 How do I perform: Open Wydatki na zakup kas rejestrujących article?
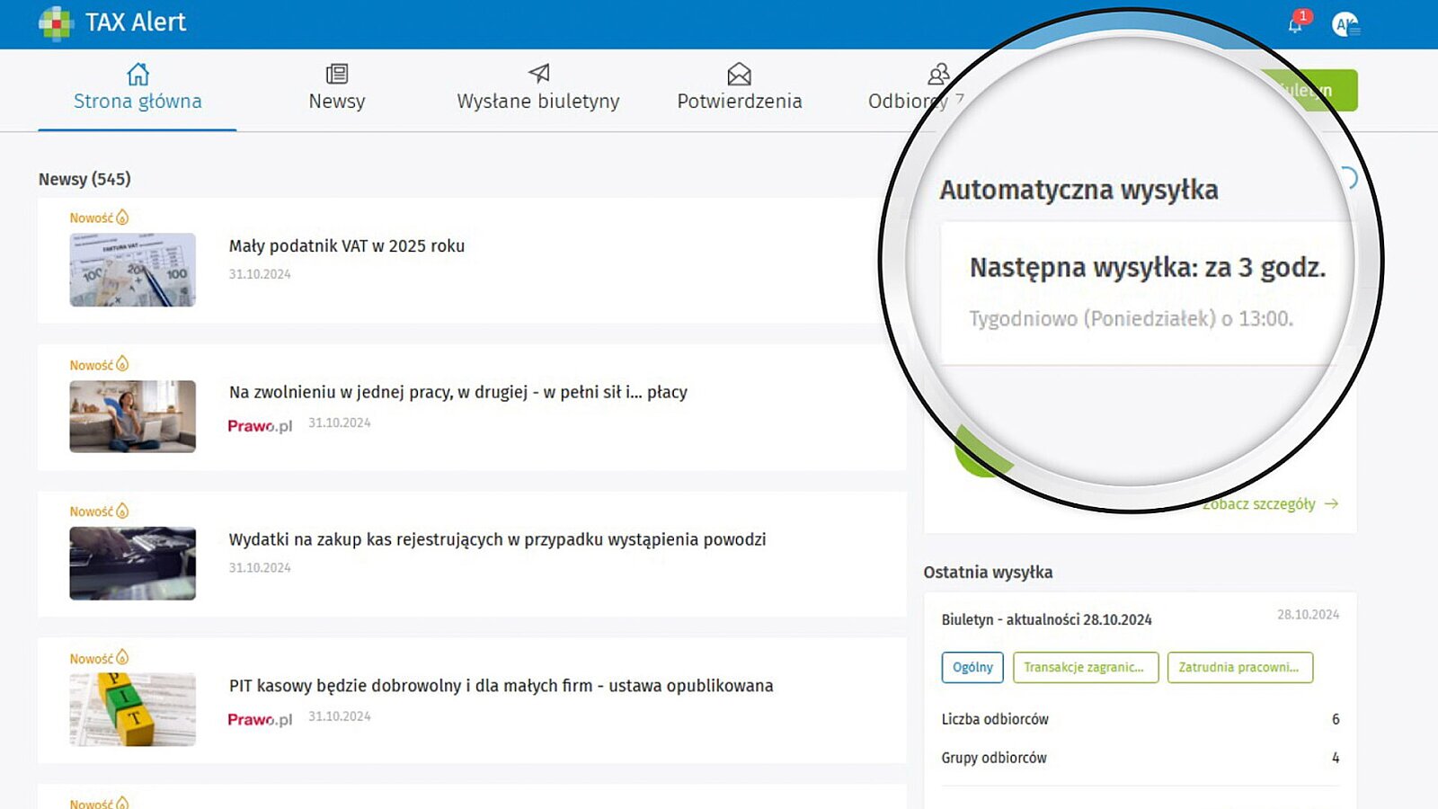tap(496, 539)
